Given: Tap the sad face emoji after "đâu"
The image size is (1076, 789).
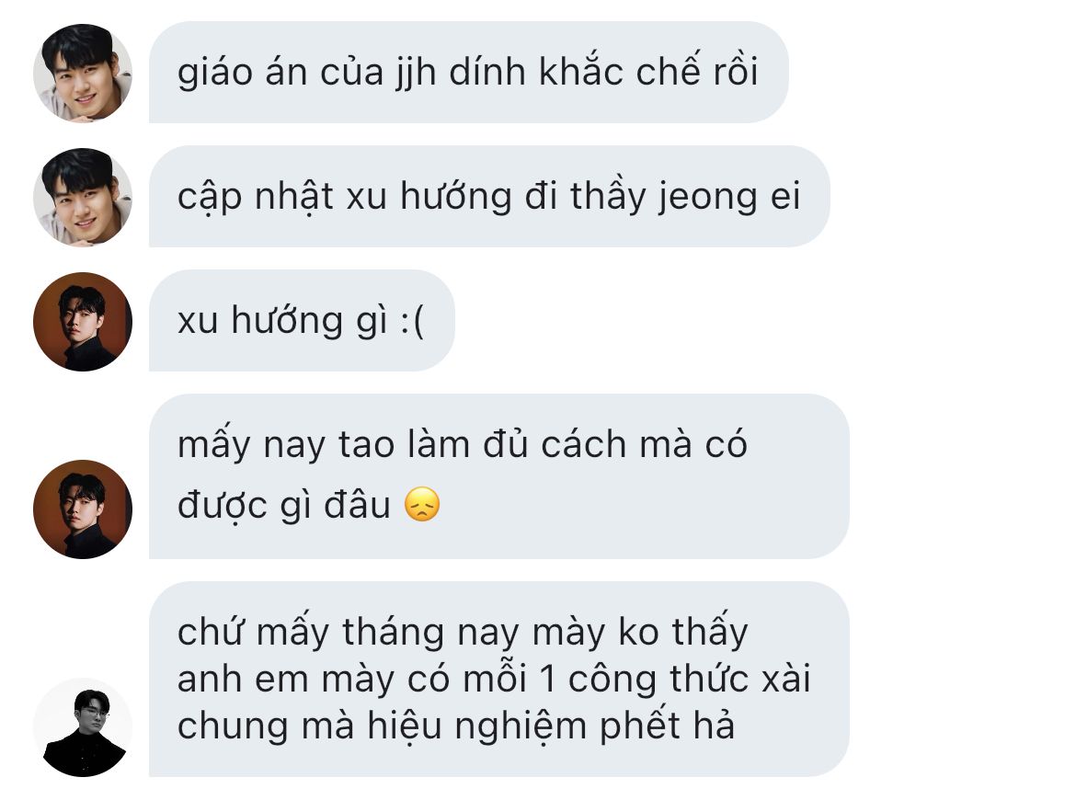Looking at the screenshot, I should point(422,504).
